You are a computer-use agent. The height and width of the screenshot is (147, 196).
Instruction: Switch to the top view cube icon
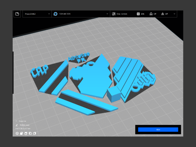26,134
